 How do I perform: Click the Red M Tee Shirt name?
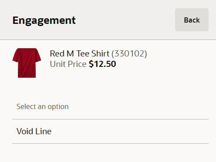pyautogui.click(x=80, y=53)
